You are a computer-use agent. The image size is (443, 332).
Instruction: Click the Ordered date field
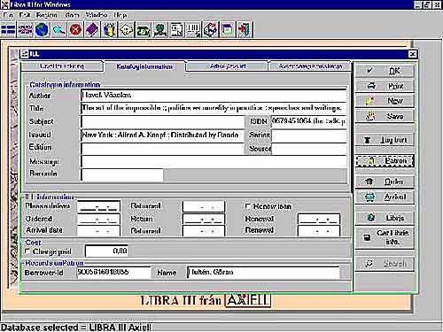pyautogui.click(x=98, y=219)
